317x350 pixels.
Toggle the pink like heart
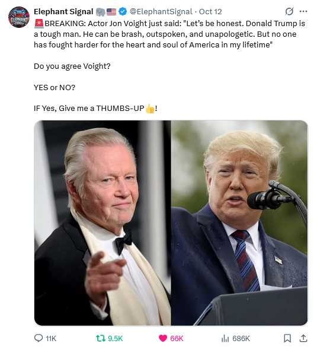[163, 338]
